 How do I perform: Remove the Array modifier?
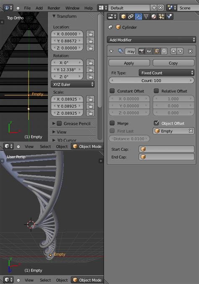190,51
